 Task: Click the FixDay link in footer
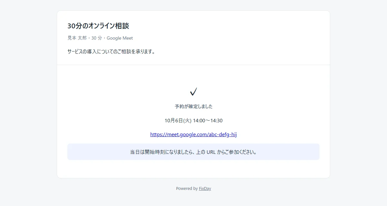(205, 189)
